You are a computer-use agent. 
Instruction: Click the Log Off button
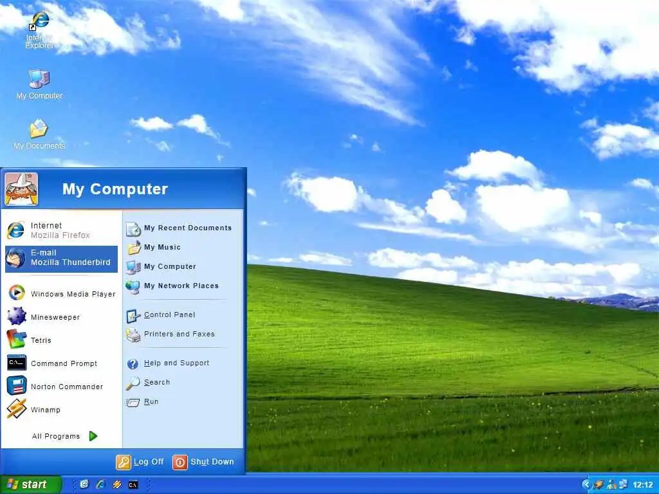coord(140,462)
